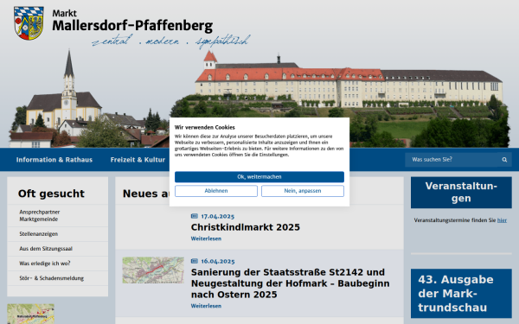Open Christkindlmarkt 2025 headline

coord(246,227)
